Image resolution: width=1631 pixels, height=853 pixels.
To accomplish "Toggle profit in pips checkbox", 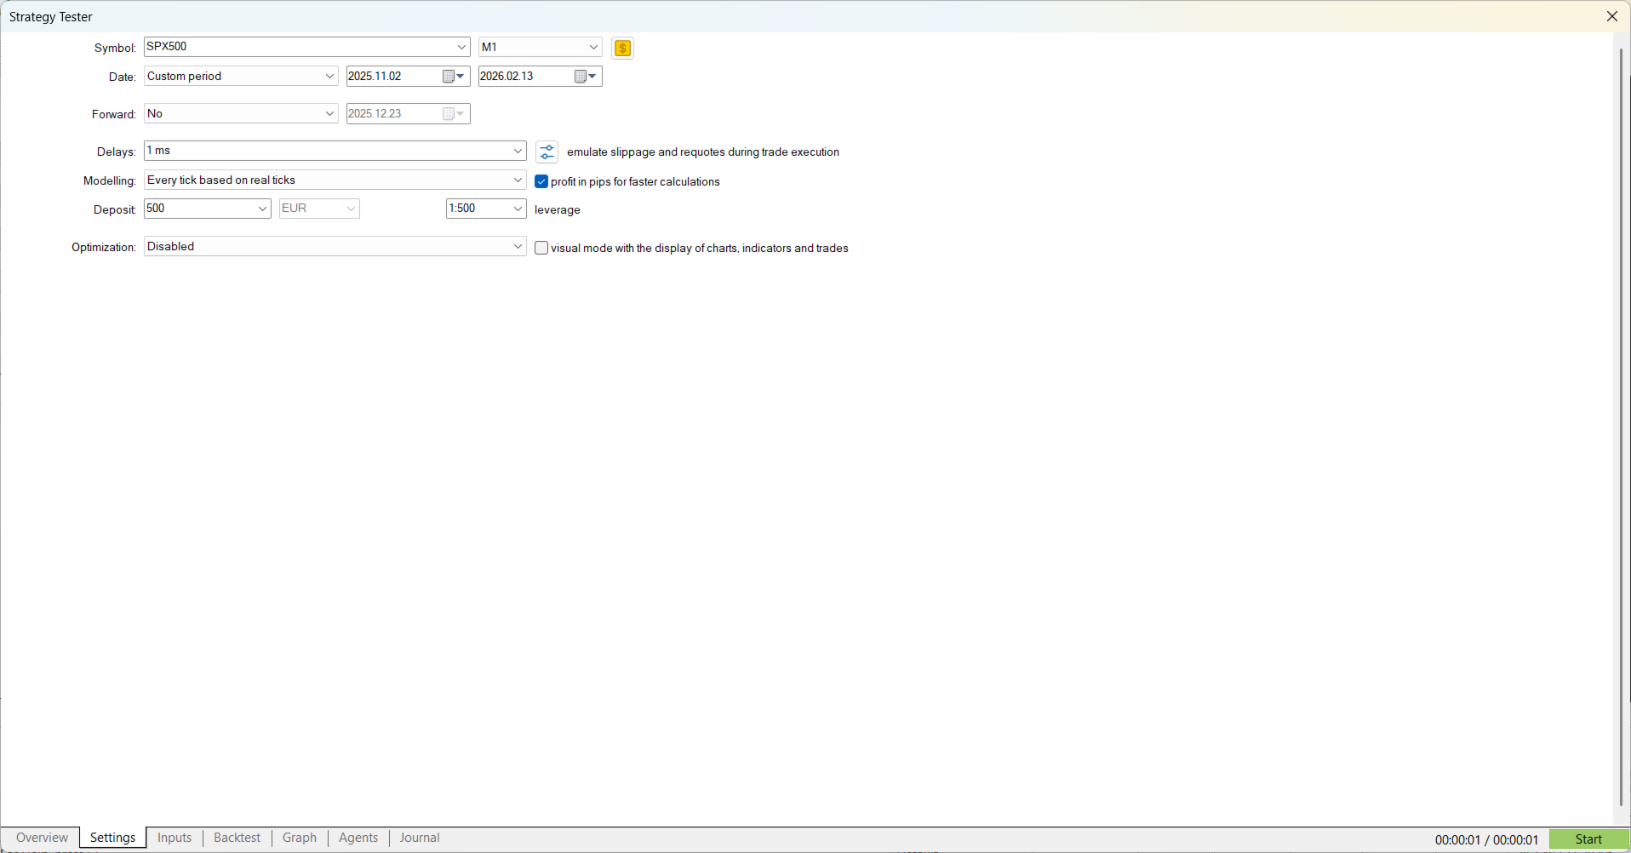I will tap(541, 181).
